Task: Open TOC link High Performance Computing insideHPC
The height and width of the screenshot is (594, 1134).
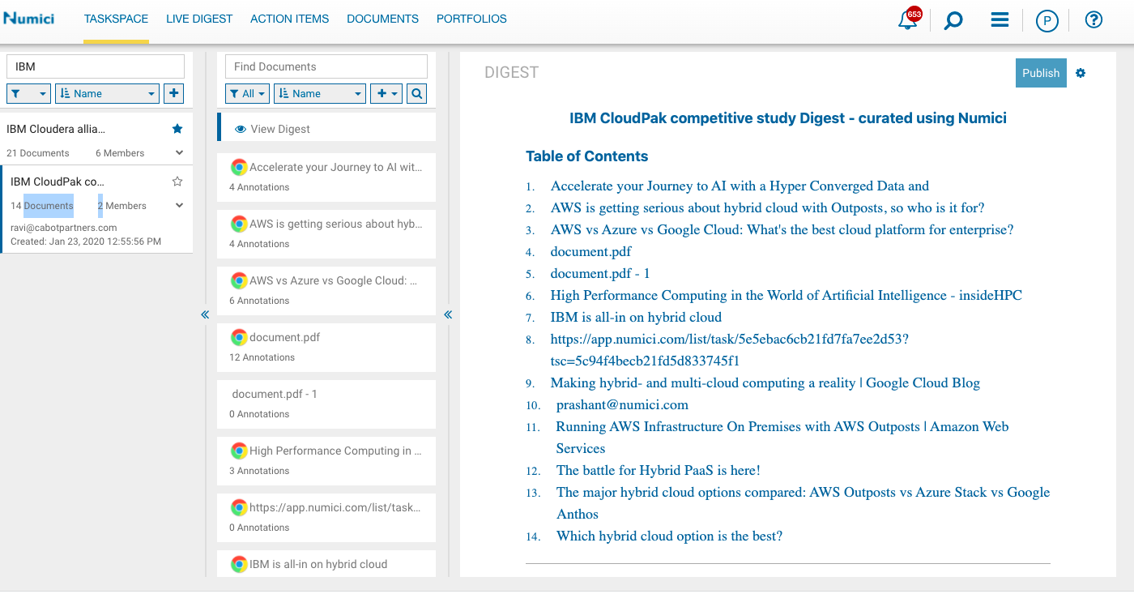Action: [786, 295]
